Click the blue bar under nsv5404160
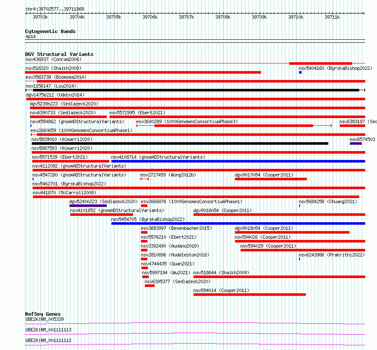 (300, 72)
